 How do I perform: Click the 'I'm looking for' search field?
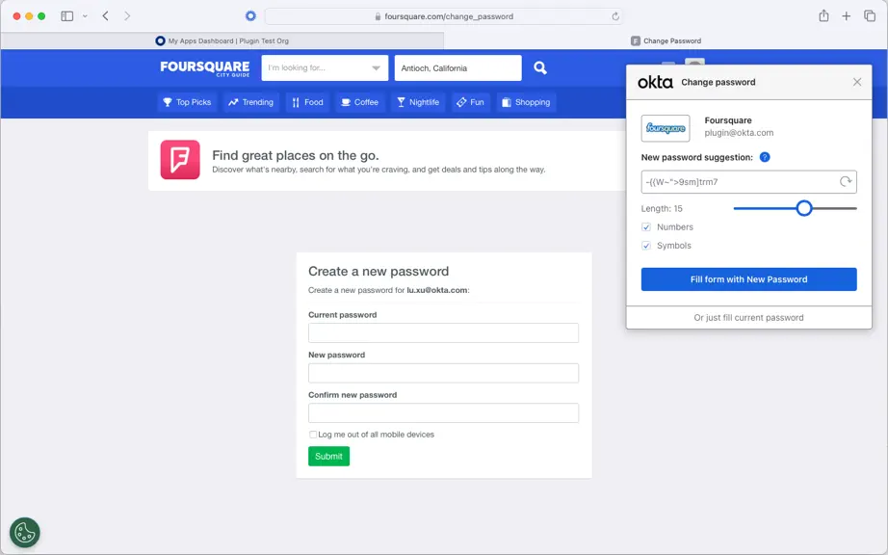[325, 68]
